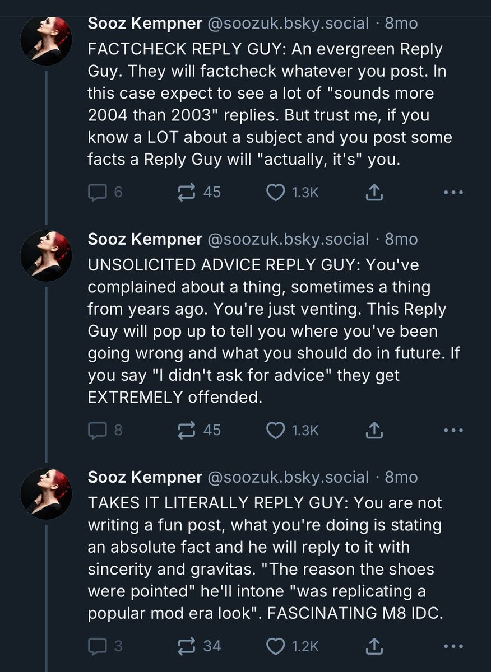Reply to the TAKES IT LITERALLY post
The width and height of the screenshot is (491, 672).
click(98, 646)
